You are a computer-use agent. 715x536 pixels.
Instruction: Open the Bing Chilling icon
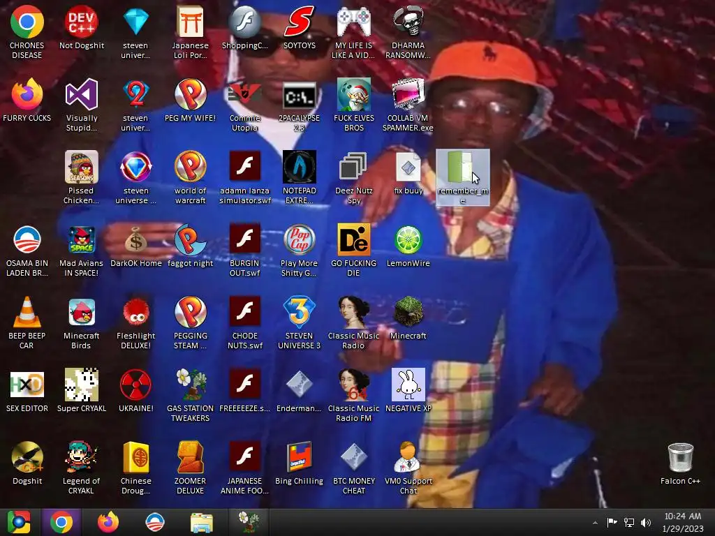coord(299,458)
